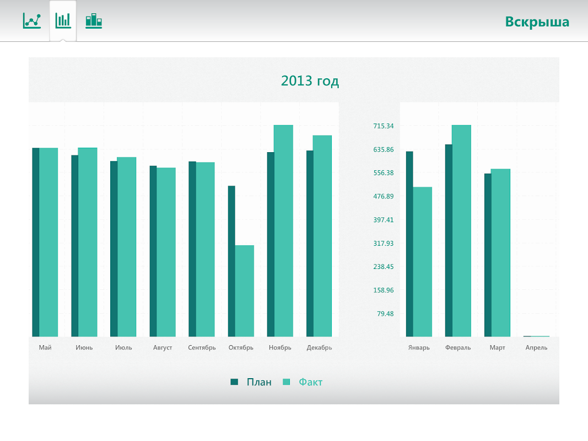Click the dark План bar for Февраль

[x=449, y=241]
